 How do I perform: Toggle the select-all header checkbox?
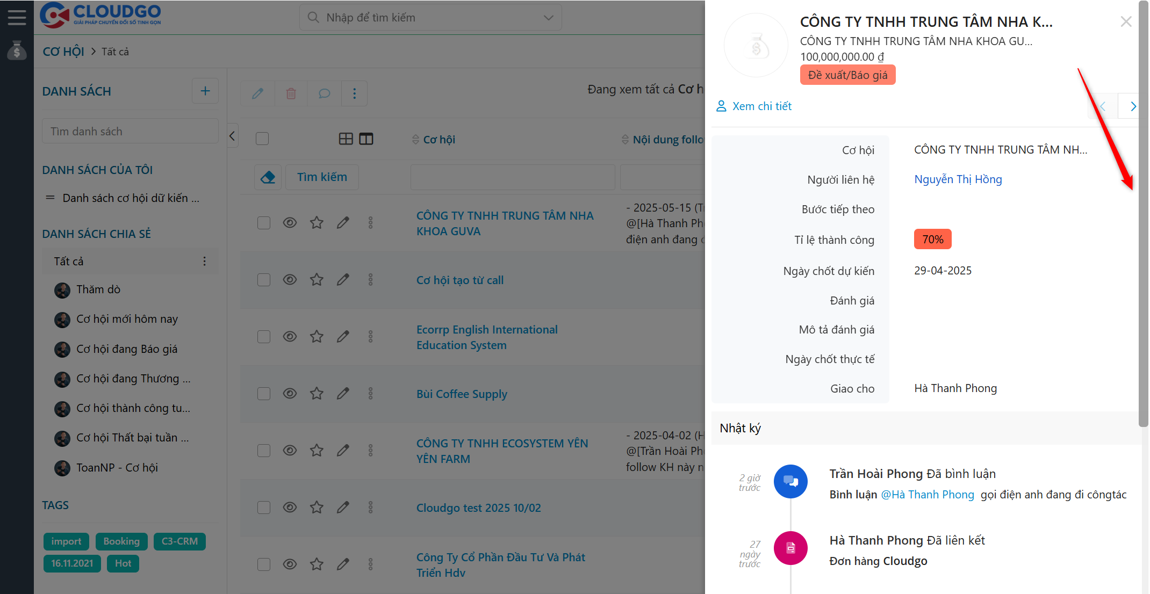tap(262, 139)
